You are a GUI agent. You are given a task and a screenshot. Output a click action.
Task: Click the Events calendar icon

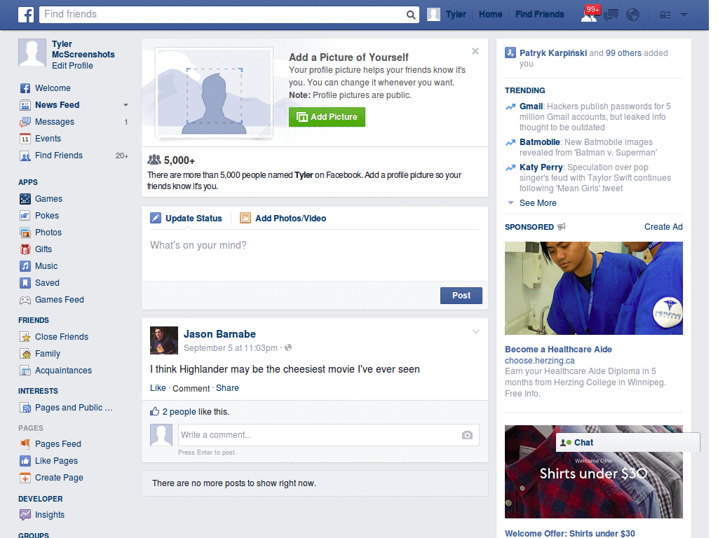point(25,139)
